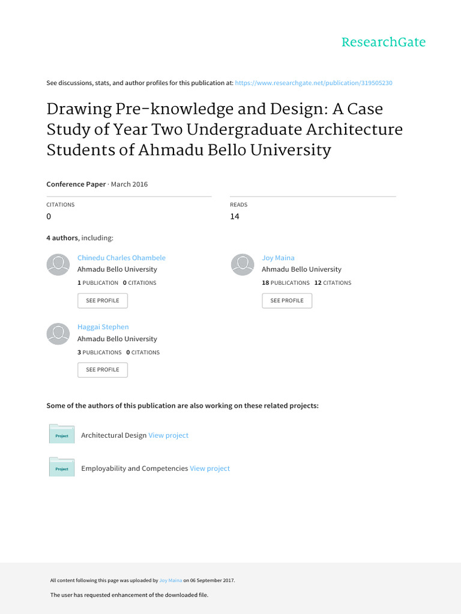The image size is (461, 614).
Task: Click the publication title heading
Action: (x=224, y=130)
